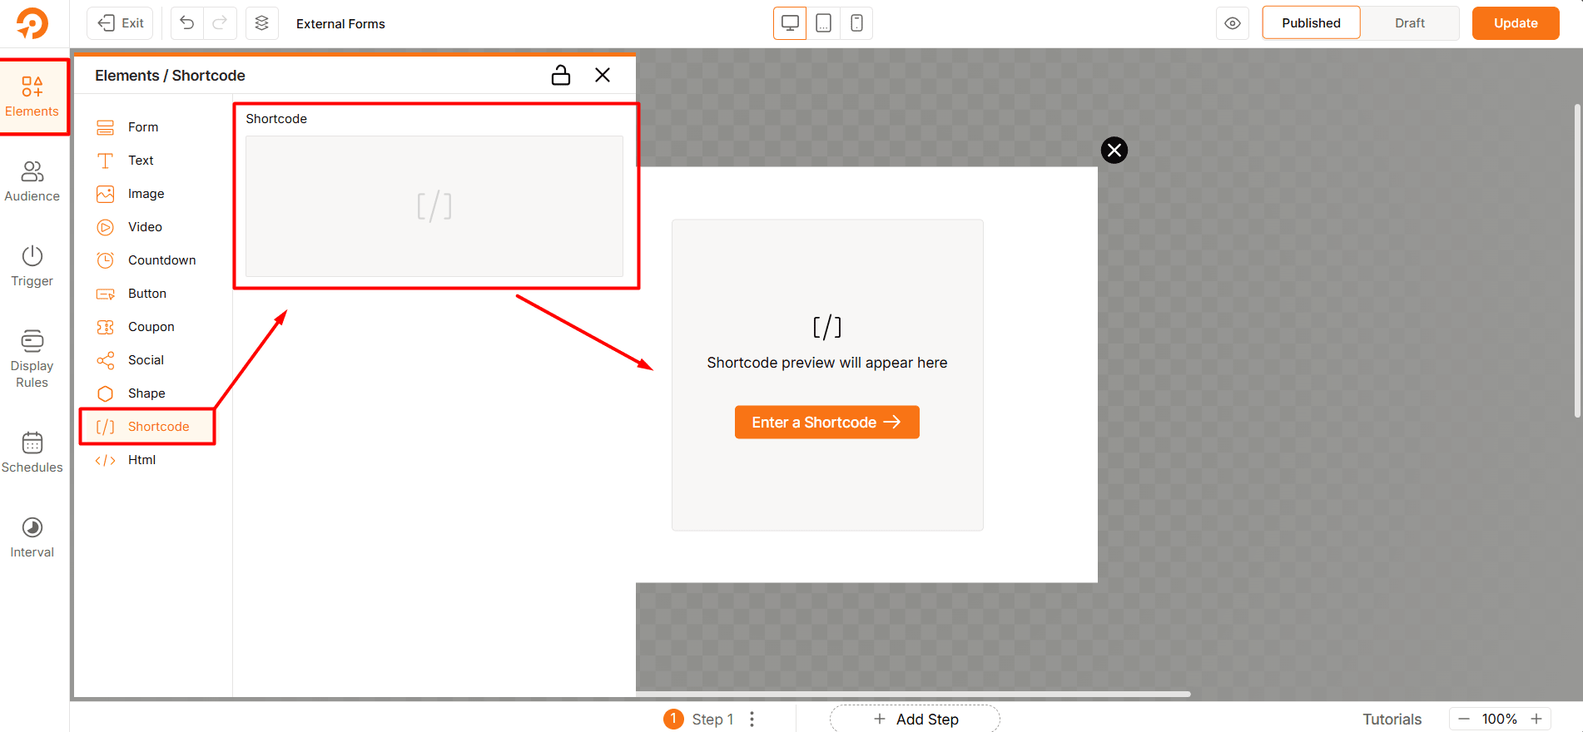Open the Step 1 options menu
Image resolution: width=1583 pixels, height=732 pixels.
click(752, 719)
